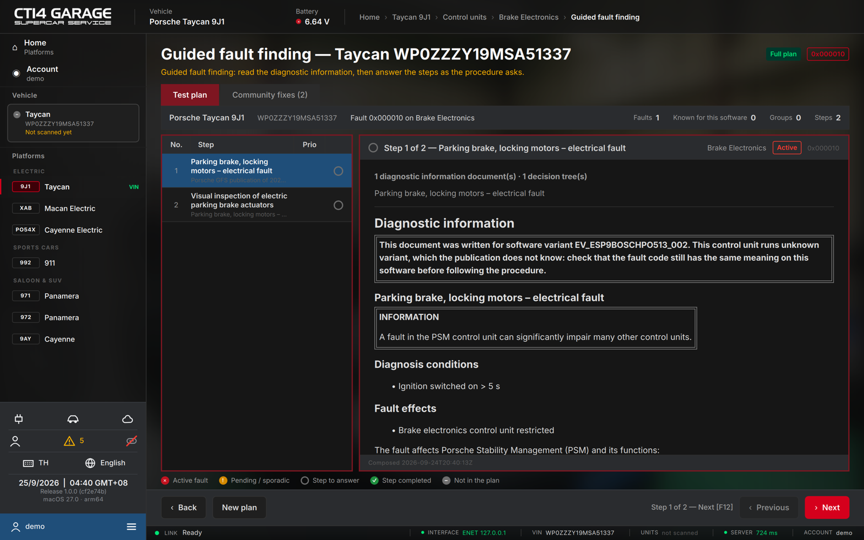Click the Groups 0 counter
The height and width of the screenshot is (540, 864).
785,118
